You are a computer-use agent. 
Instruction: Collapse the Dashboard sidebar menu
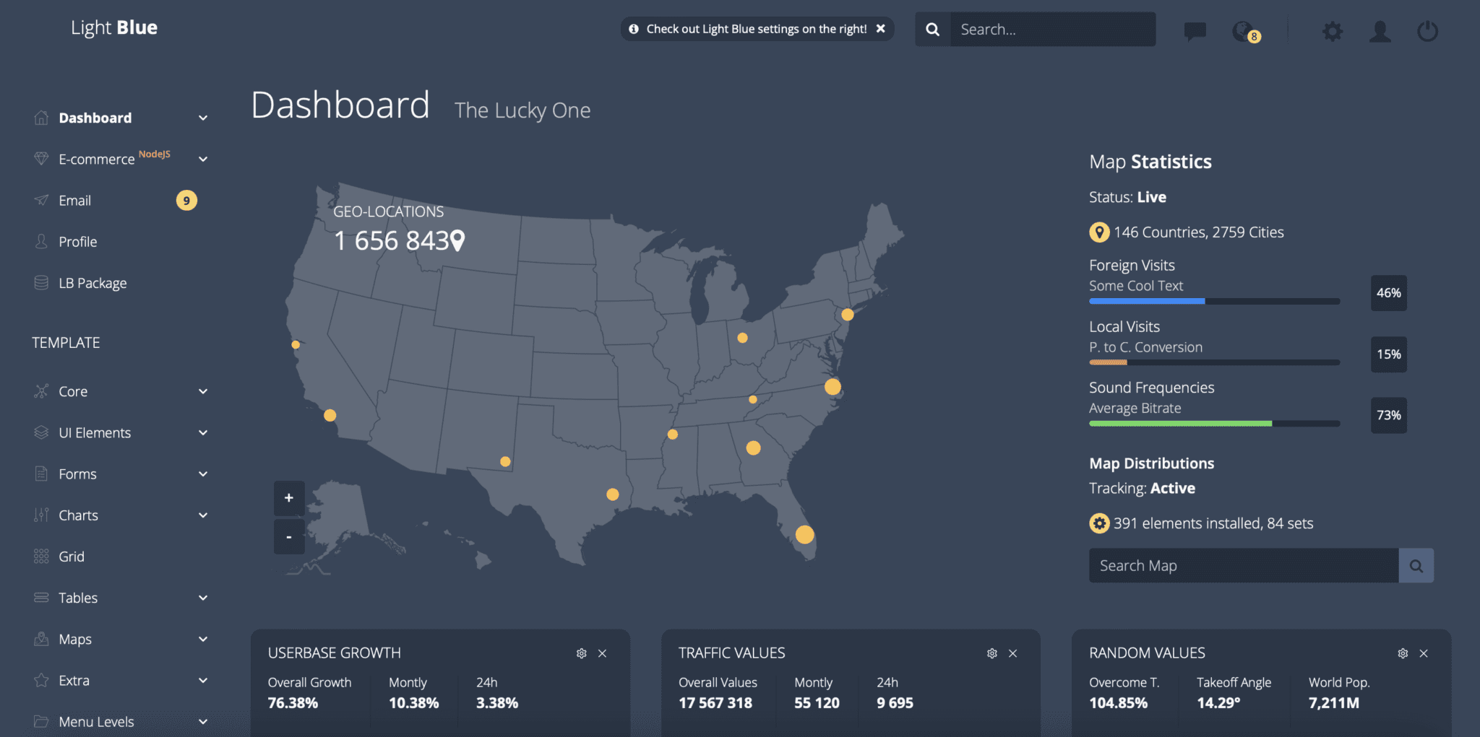point(202,117)
